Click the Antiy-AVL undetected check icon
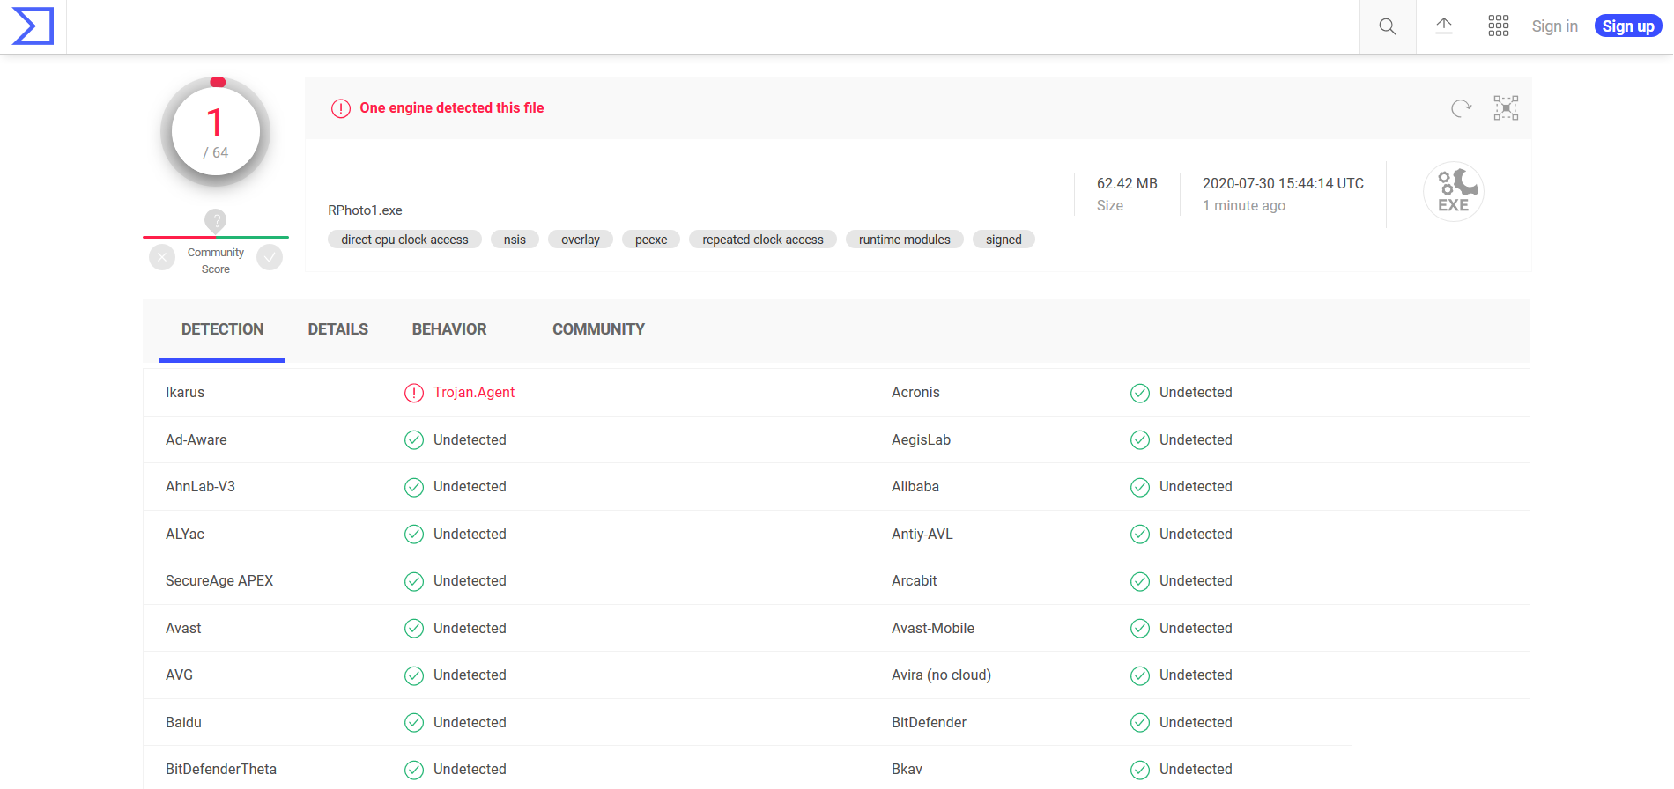 1140,535
